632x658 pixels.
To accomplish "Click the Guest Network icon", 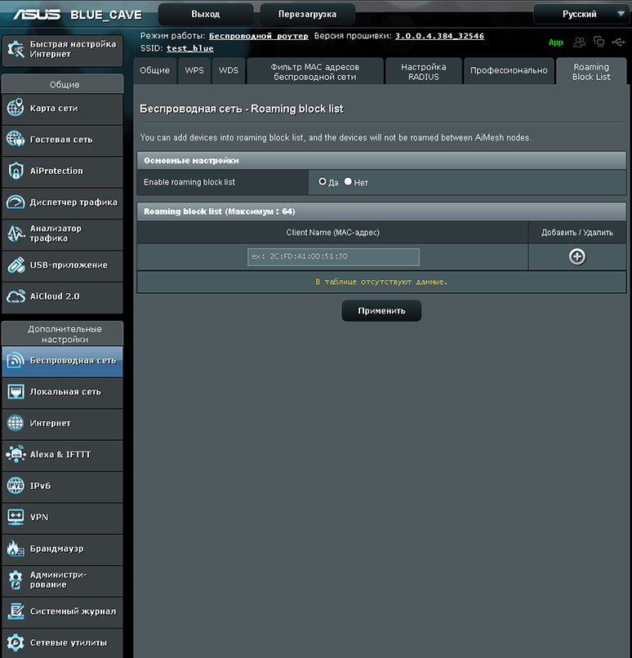I will [x=16, y=140].
